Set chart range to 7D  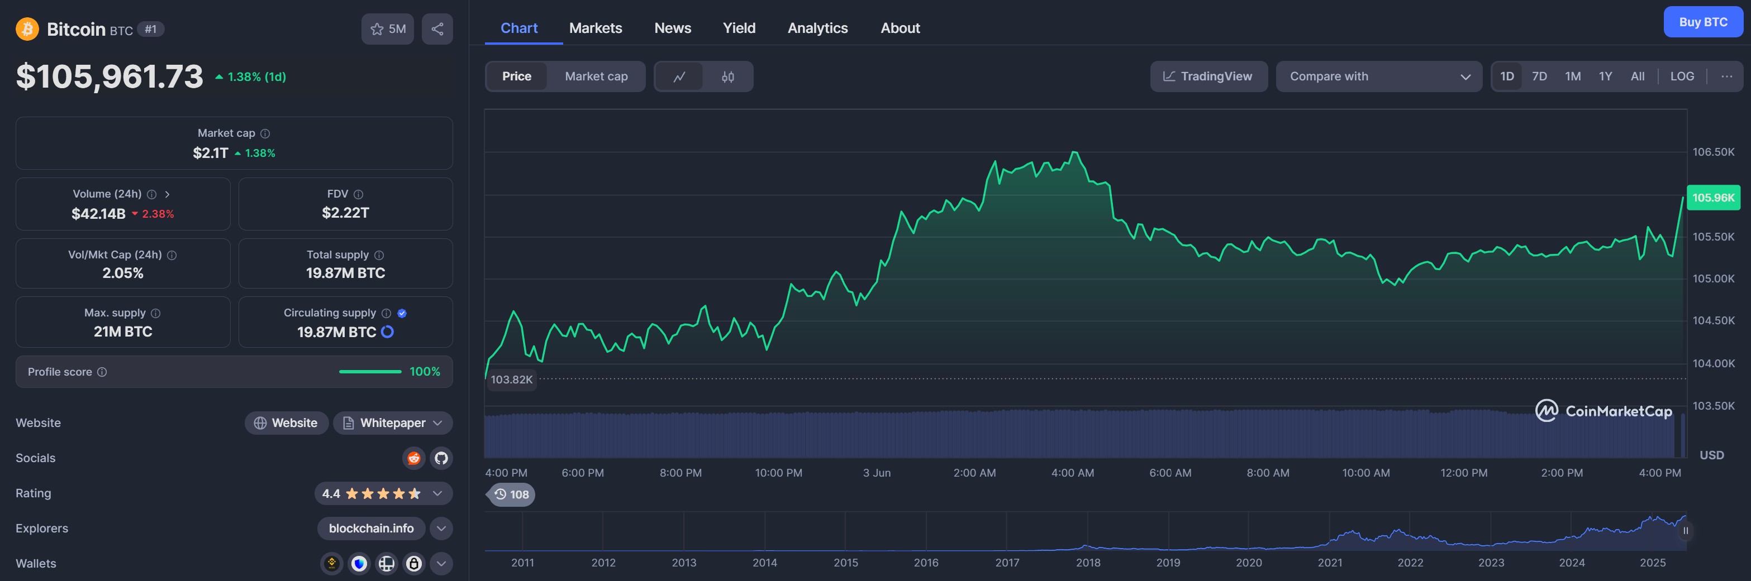(1539, 76)
